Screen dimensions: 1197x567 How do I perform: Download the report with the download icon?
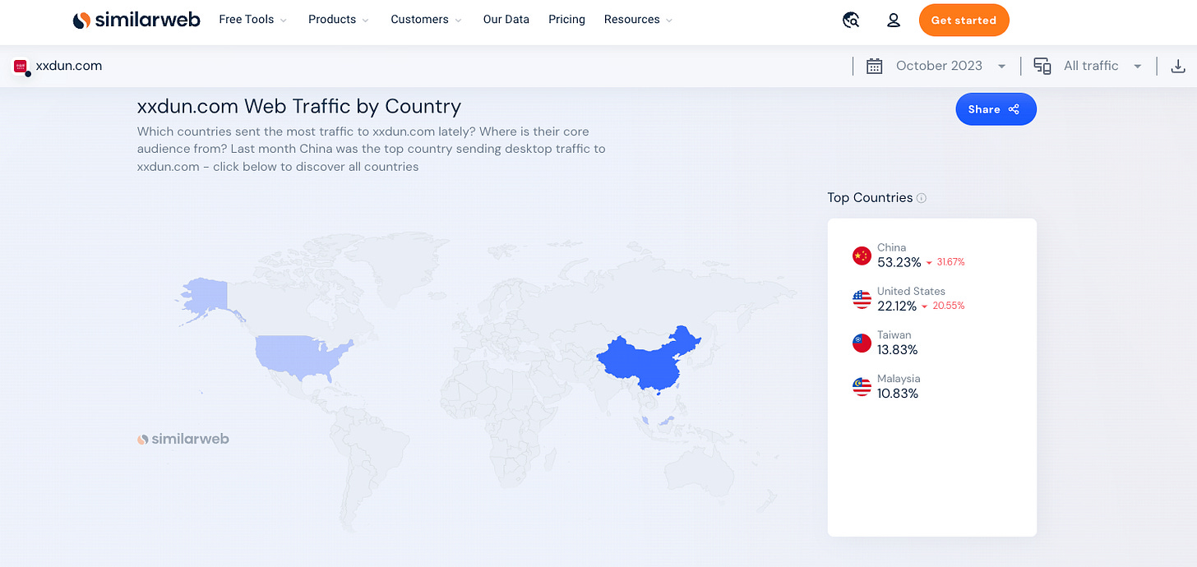click(1177, 66)
